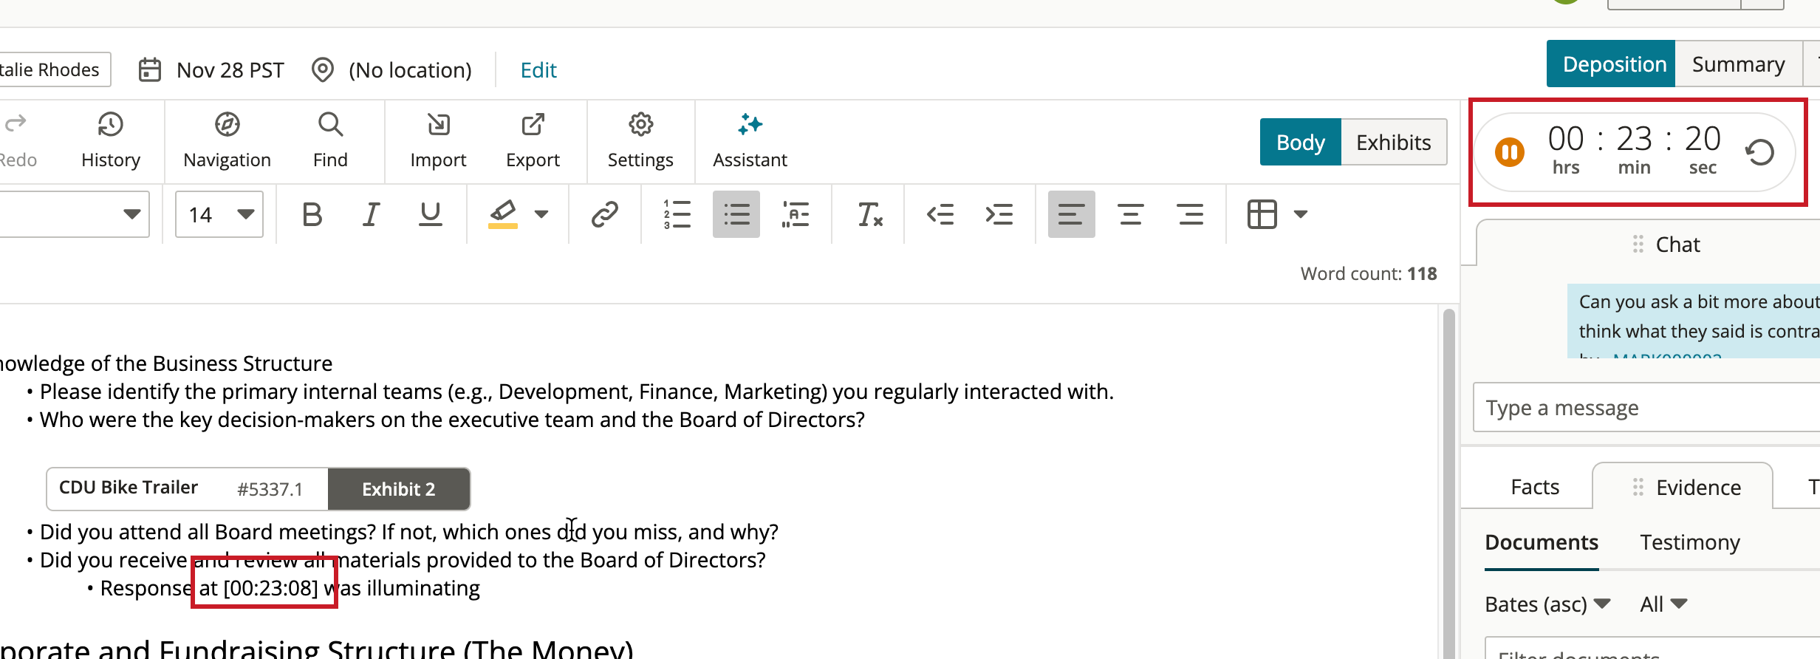
Task: Clear text formatting
Action: (x=869, y=215)
